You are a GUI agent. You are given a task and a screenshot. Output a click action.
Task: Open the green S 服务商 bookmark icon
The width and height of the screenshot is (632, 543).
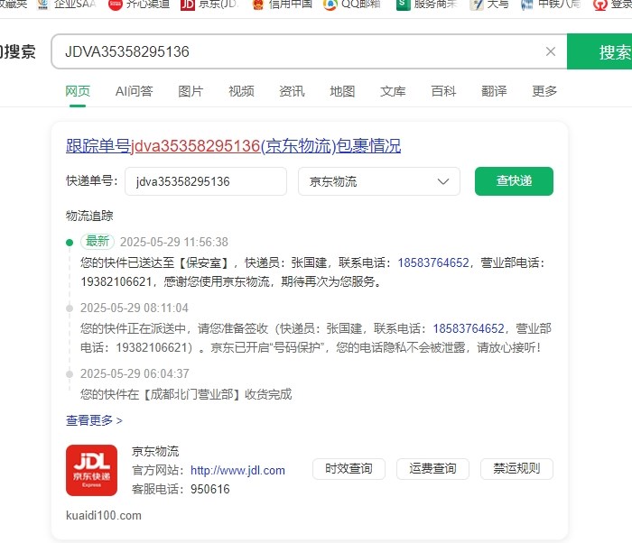click(x=403, y=5)
